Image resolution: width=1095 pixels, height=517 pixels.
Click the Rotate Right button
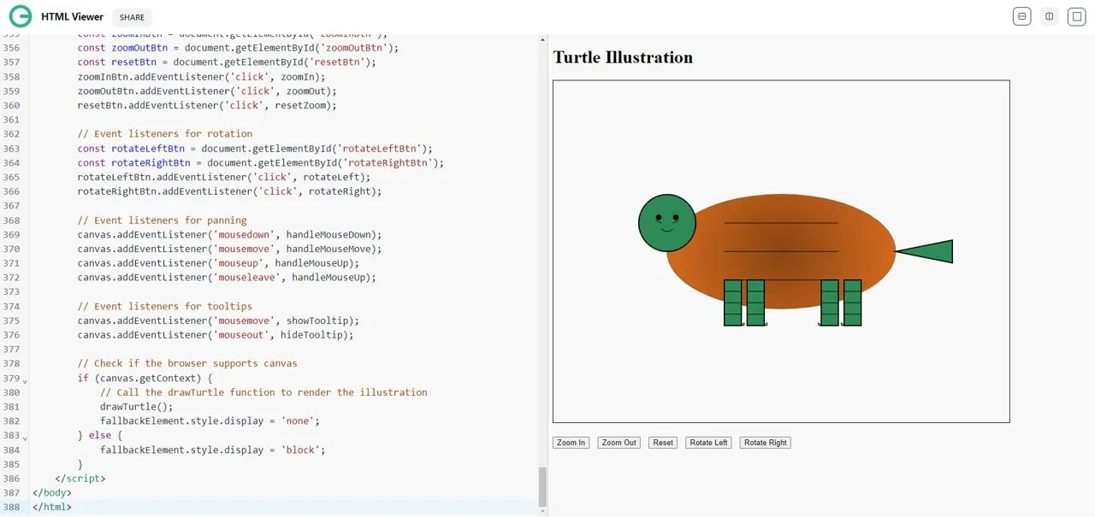point(766,443)
